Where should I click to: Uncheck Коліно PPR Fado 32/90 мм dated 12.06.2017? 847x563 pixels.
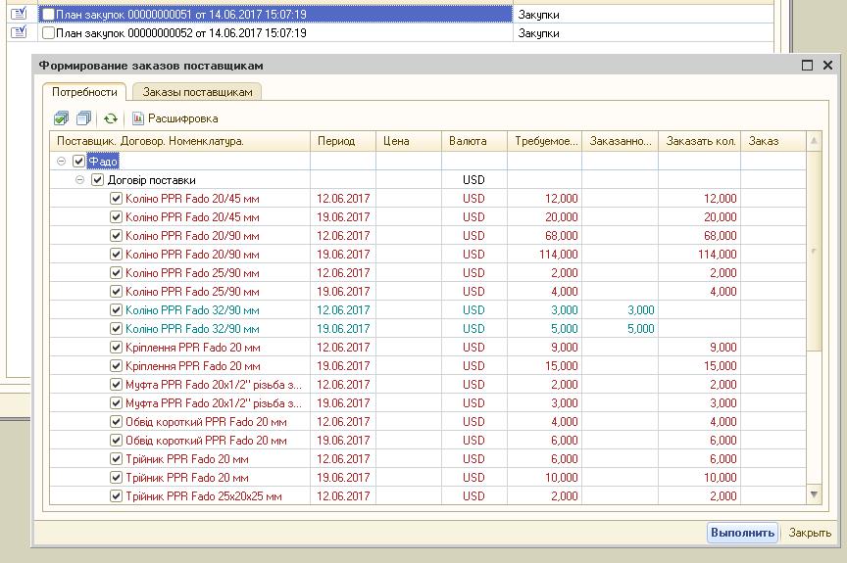point(116,310)
